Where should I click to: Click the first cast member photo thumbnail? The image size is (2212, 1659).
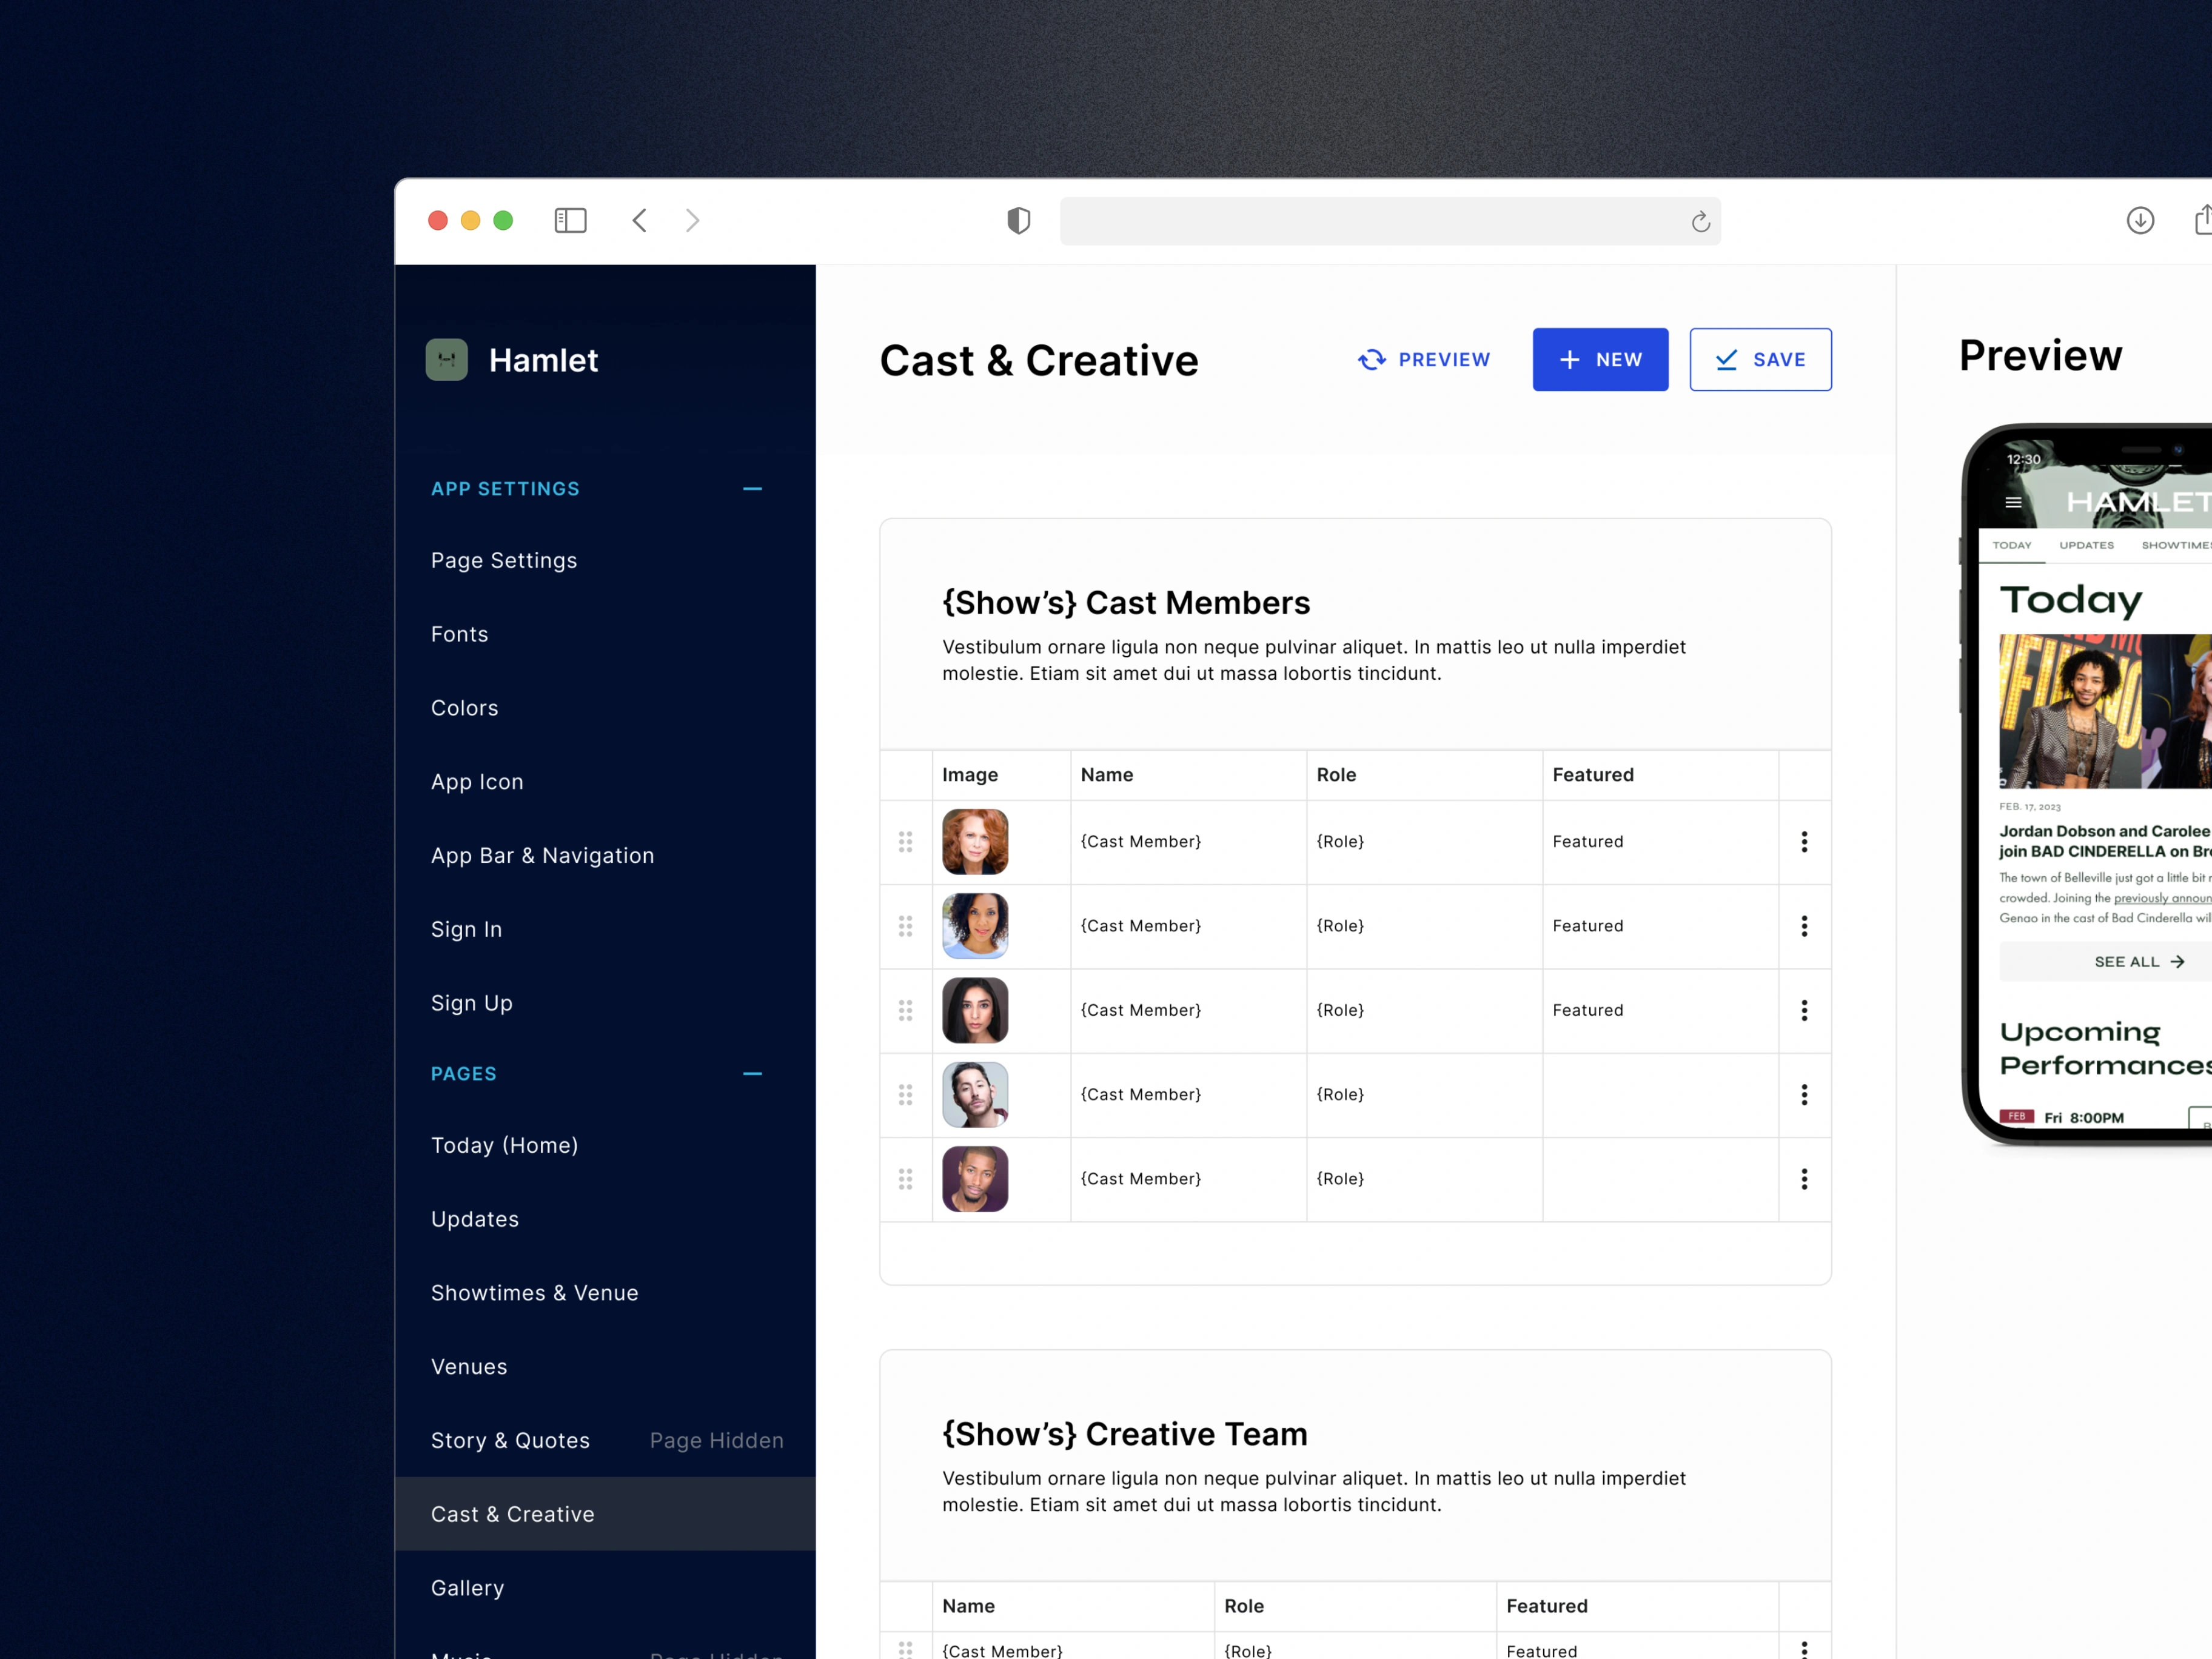(975, 842)
